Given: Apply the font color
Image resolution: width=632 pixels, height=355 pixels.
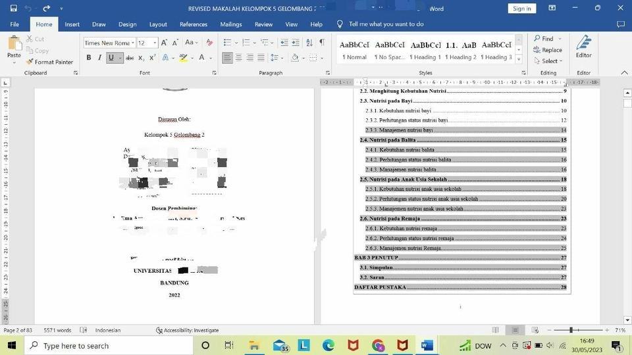Looking at the screenshot, I should [201, 58].
